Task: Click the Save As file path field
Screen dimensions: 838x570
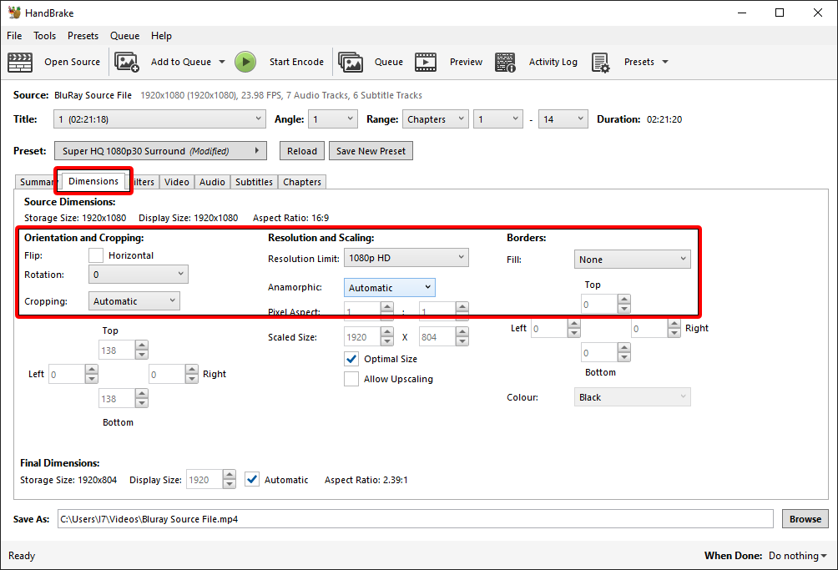Action: (416, 519)
